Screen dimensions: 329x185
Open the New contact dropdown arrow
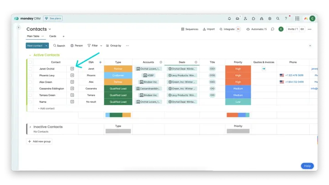tap(46, 46)
